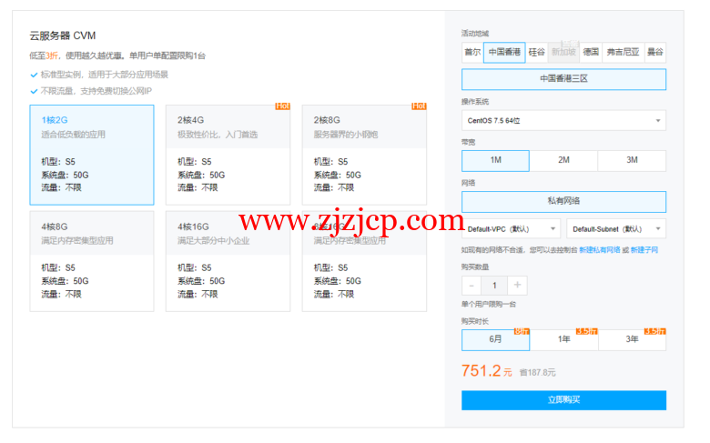Pick the 4核16G configuration card
710x443 pixels.
(228, 261)
